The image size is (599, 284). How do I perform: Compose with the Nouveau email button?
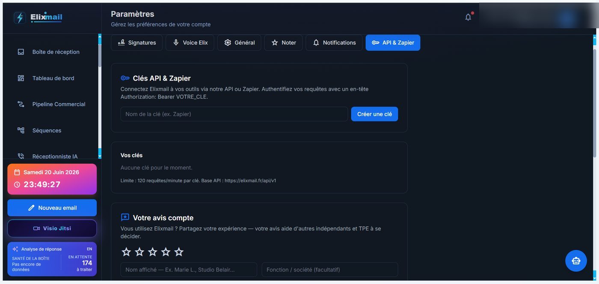[x=52, y=208]
